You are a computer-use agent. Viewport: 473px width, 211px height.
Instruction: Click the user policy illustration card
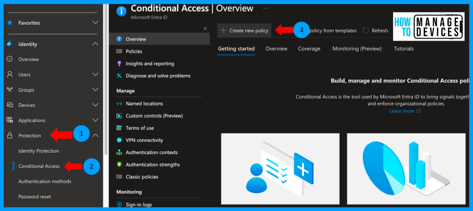pos(280,169)
